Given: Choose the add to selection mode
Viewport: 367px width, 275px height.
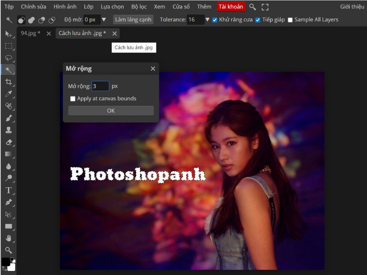Looking at the screenshot, I should pos(31,20).
